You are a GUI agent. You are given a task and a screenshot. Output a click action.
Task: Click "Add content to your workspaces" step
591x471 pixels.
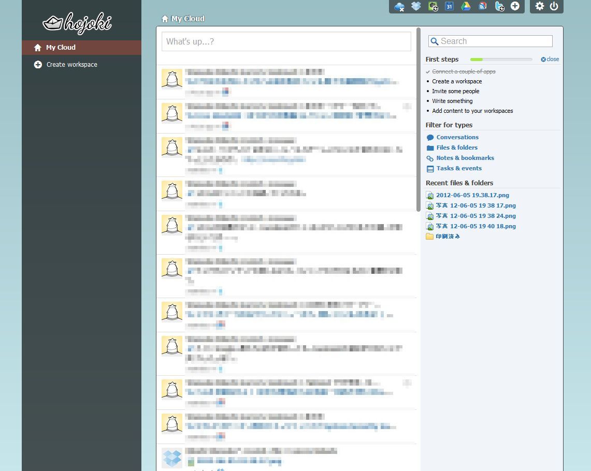[473, 111]
